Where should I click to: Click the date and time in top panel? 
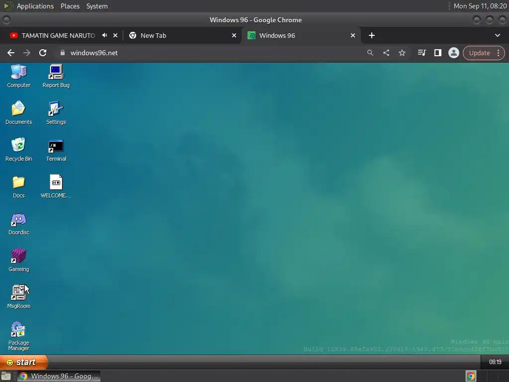tap(480, 6)
